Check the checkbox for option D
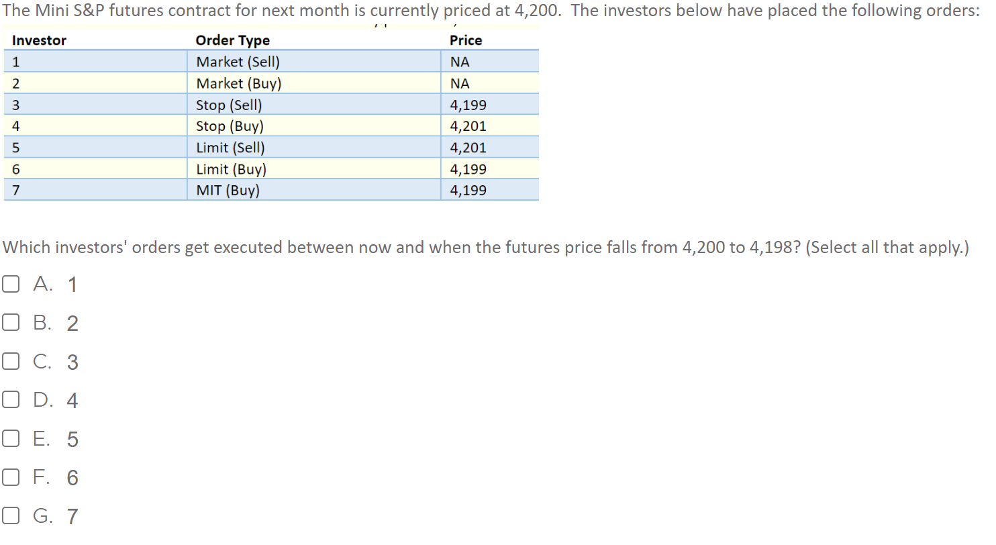The image size is (996, 545). 11,399
